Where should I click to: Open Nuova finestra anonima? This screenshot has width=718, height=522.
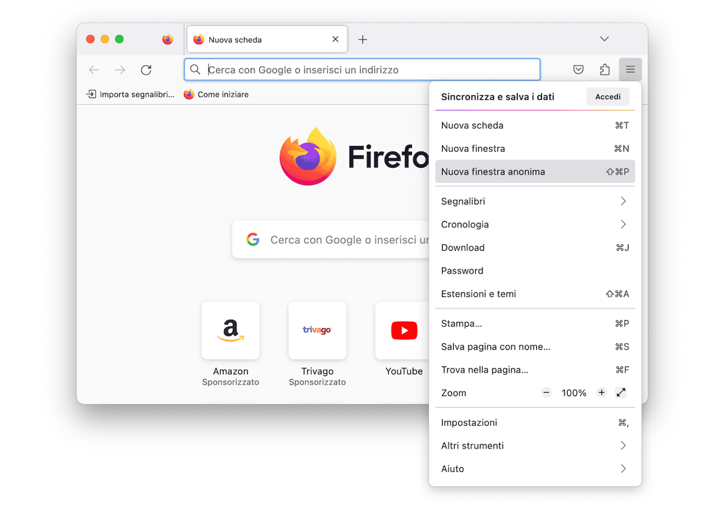tap(535, 172)
